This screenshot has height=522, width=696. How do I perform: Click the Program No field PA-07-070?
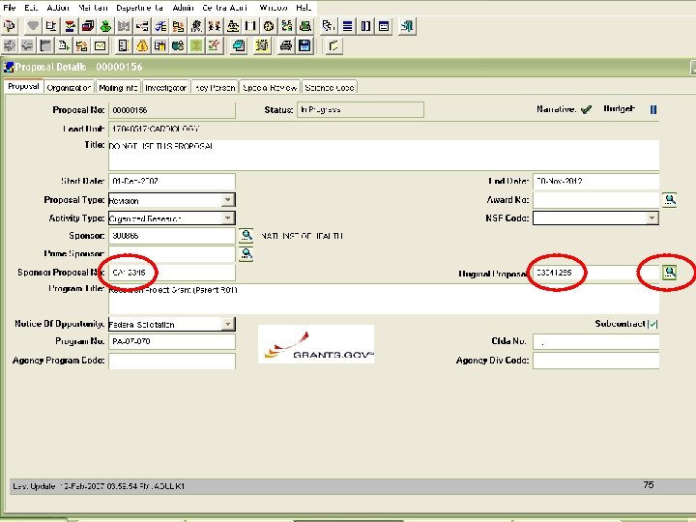point(172,341)
